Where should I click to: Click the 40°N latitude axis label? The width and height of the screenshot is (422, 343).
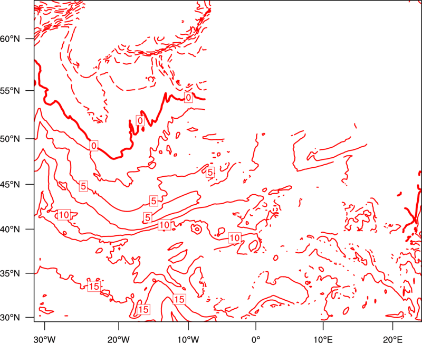pyautogui.click(x=10, y=230)
